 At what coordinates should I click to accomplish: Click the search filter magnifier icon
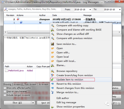(6, 9)
